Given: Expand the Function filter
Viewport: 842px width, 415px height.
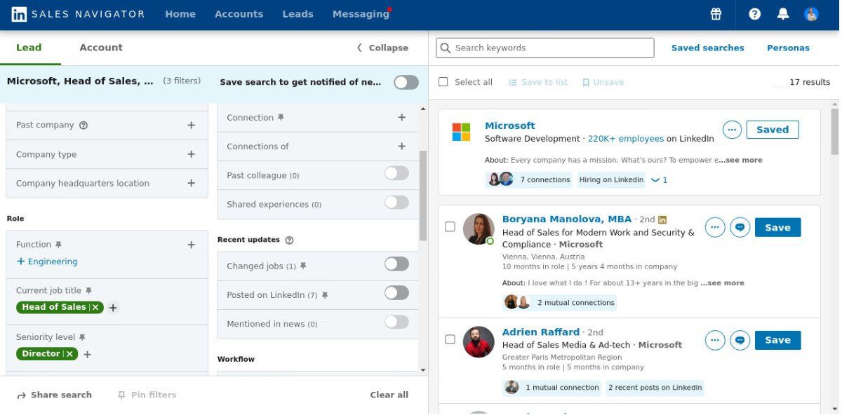Looking at the screenshot, I should point(191,245).
